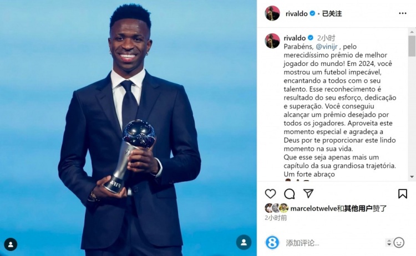Click the stepper arrows beside the emoji icon

point(389,243)
